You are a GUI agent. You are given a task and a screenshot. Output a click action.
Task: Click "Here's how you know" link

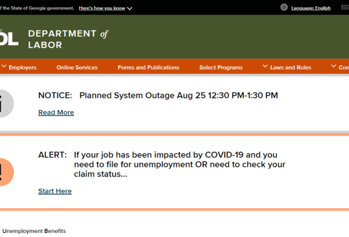click(101, 8)
